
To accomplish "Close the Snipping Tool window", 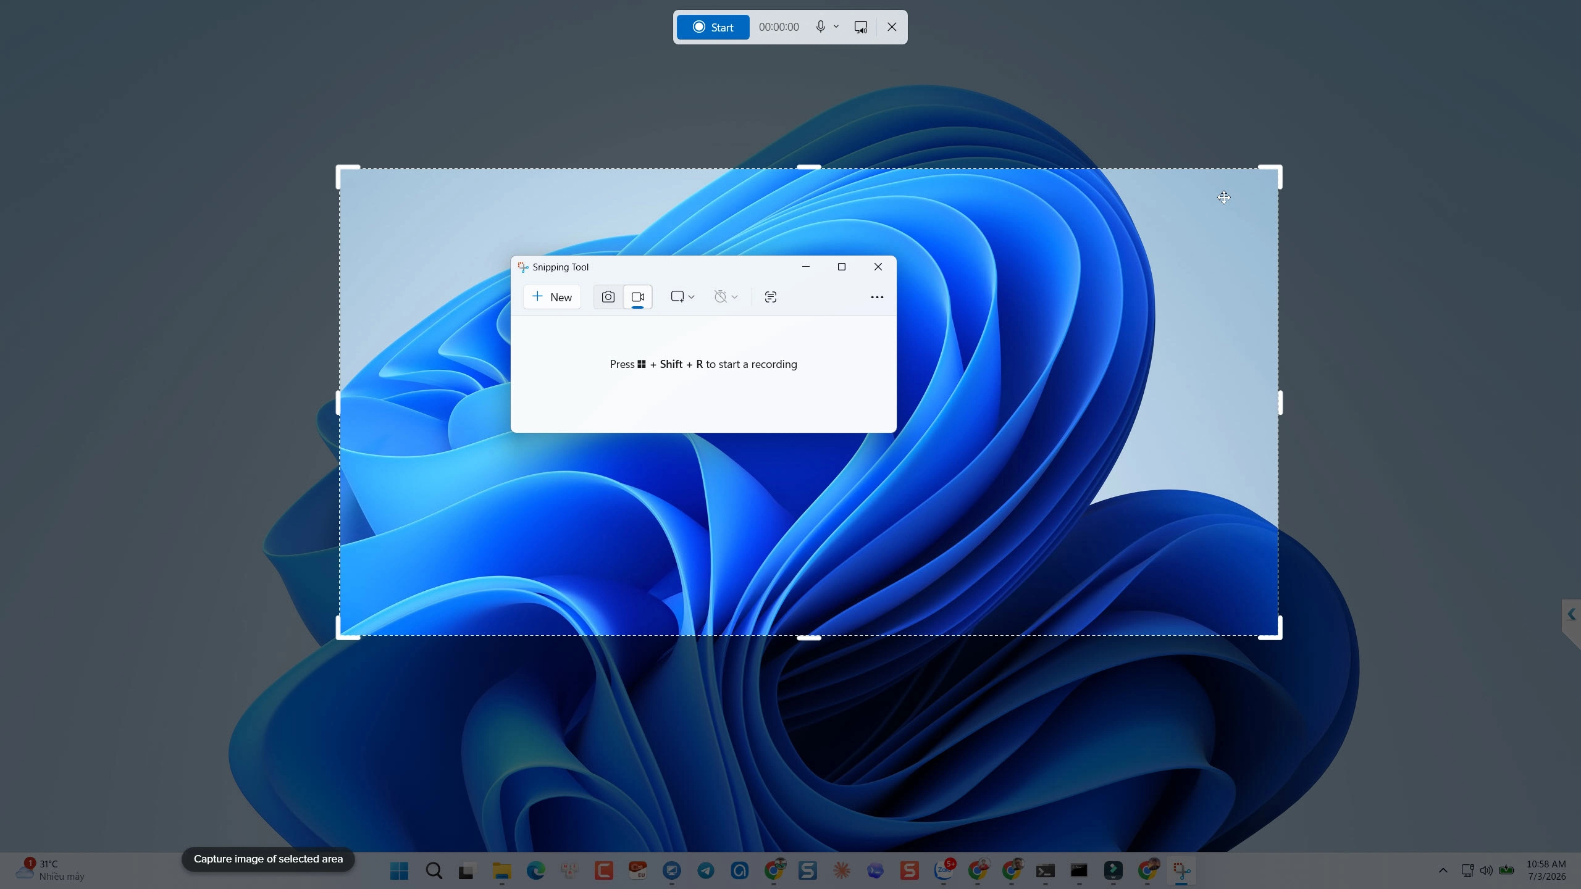I will (x=878, y=267).
